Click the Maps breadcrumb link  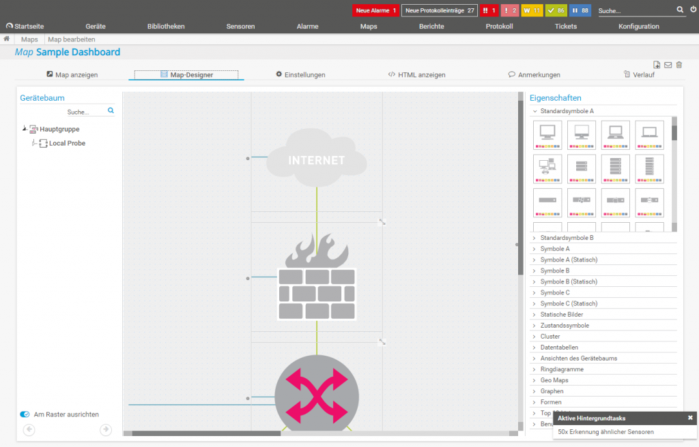(29, 40)
